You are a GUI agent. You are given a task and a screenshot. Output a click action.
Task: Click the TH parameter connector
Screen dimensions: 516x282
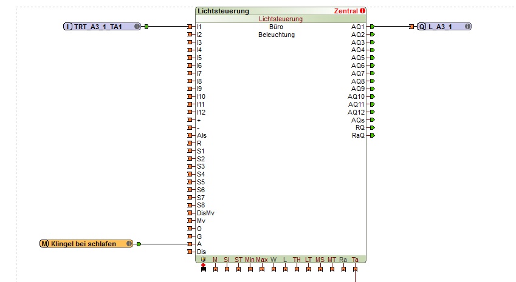coord(297,269)
